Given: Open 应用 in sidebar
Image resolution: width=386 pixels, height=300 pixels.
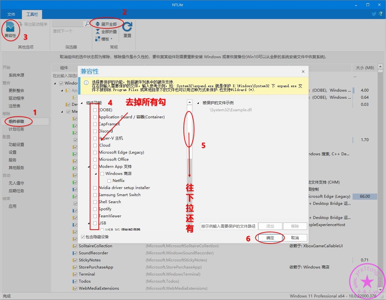Looking at the screenshot, I should [13, 206].
